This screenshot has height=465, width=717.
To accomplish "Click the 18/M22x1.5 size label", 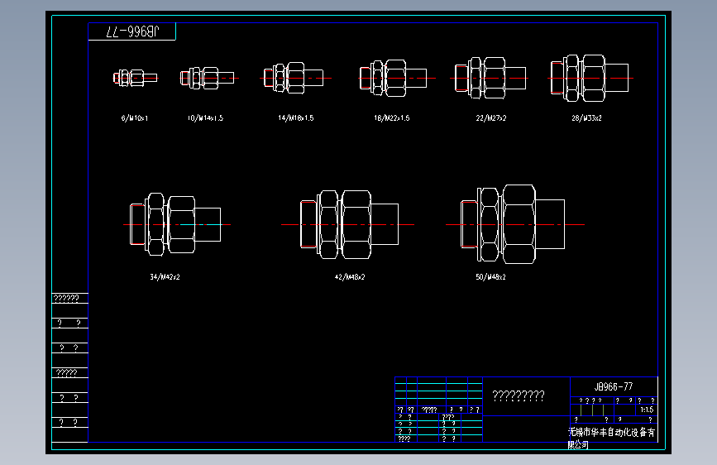I will tap(392, 118).
